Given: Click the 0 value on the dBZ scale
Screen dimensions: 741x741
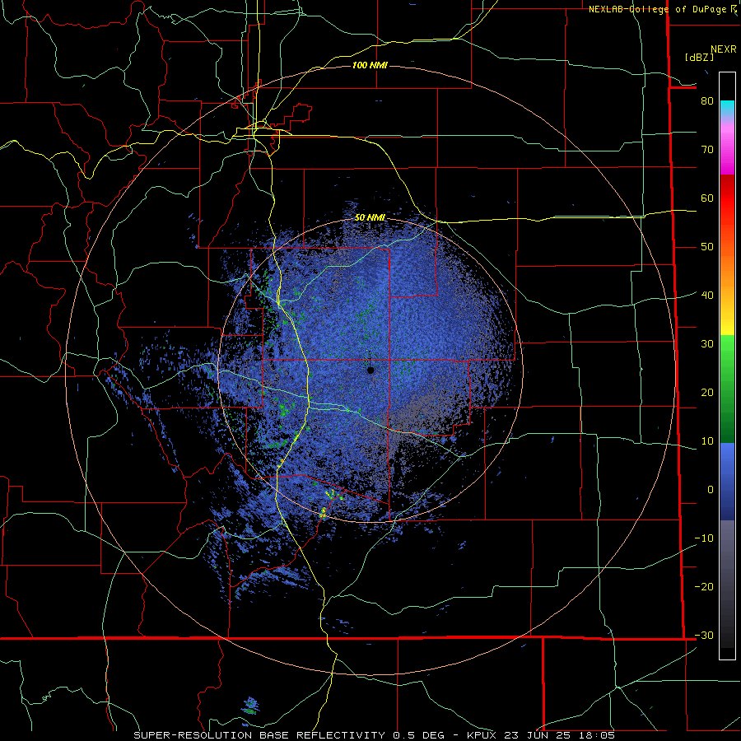Looking at the screenshot, I should click(x=711, y=490).
